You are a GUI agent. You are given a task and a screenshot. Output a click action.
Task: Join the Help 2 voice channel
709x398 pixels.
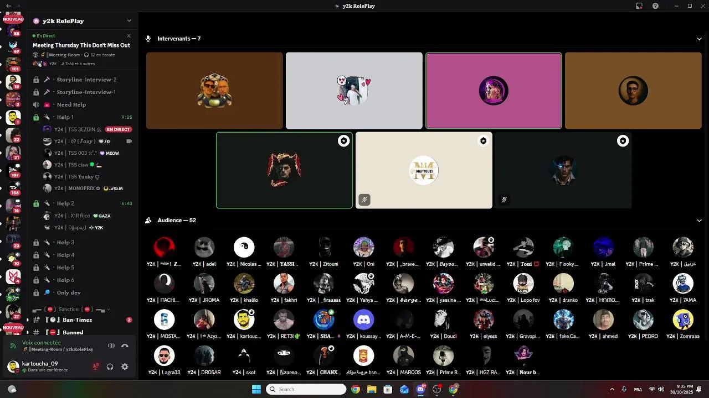click(x=82, y=203)
